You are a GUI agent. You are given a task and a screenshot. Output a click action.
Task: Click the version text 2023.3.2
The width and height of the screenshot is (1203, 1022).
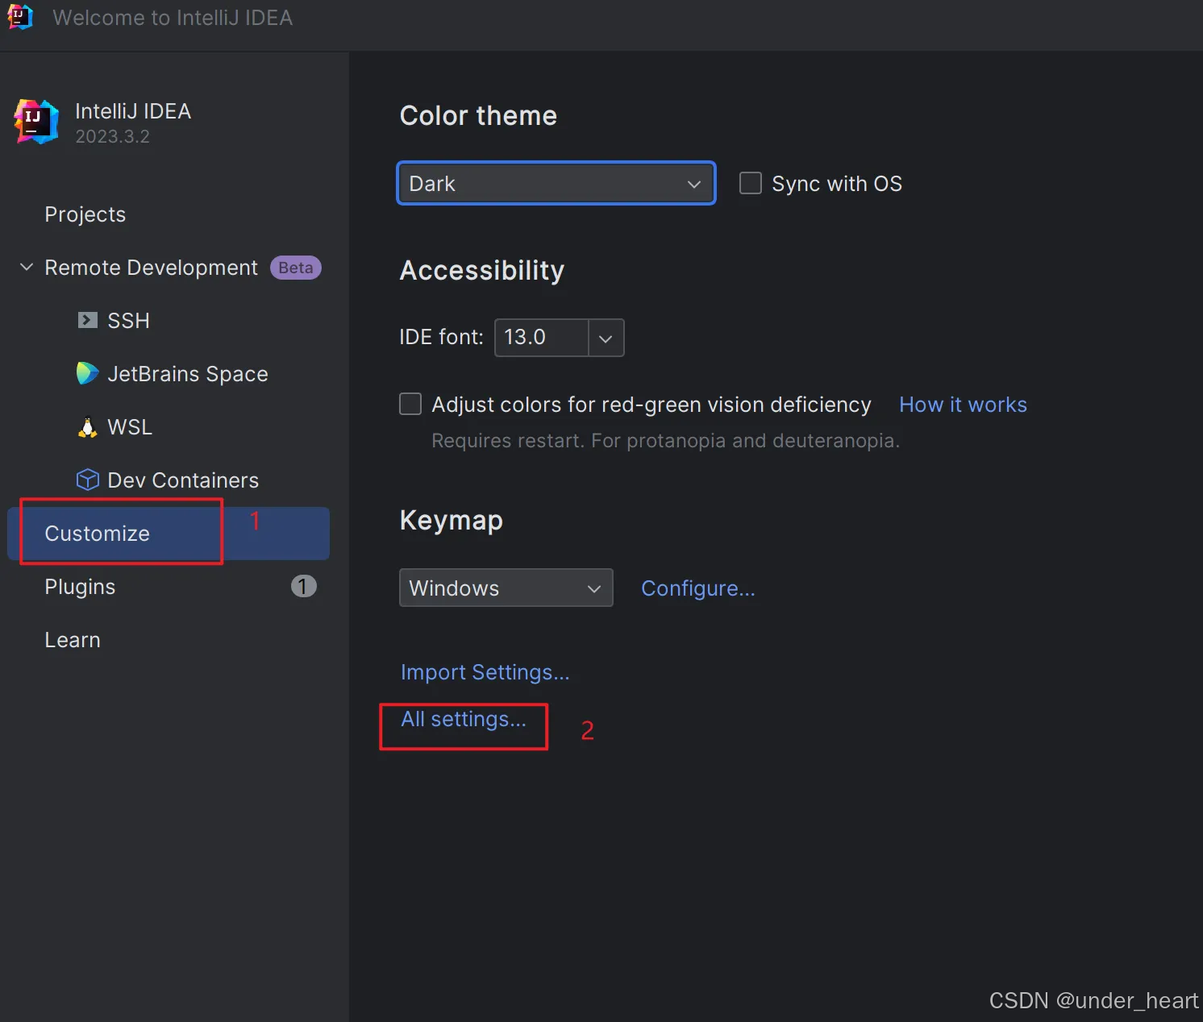click(x=113, y=136)
